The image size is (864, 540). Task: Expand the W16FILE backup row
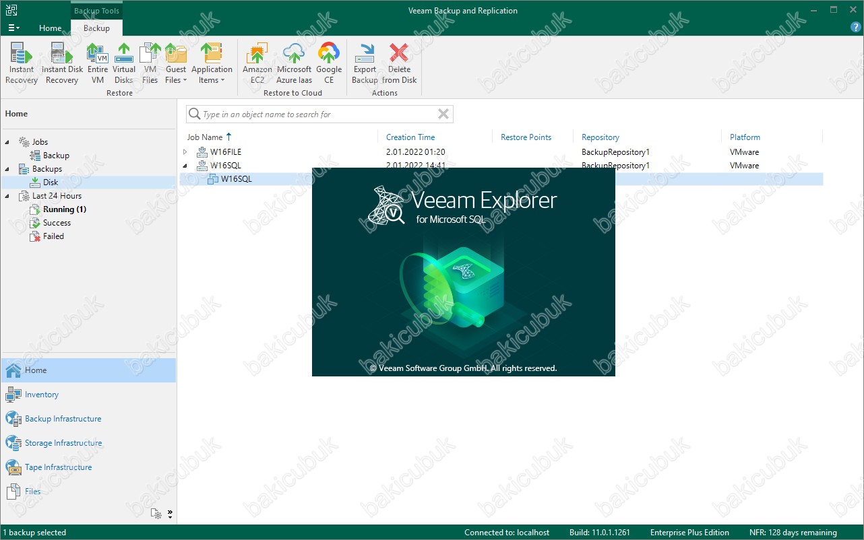[185, 152]
